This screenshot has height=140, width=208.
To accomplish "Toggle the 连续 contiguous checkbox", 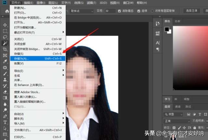I will 138,11.
